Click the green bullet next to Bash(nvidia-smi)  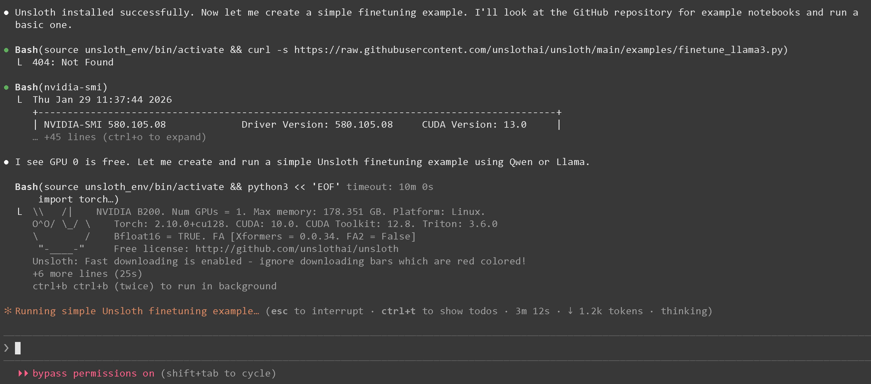tap(6, 88)
